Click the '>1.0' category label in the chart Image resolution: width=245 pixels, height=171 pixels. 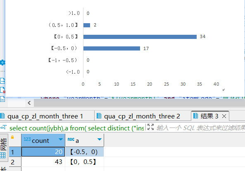coord(74,13)
